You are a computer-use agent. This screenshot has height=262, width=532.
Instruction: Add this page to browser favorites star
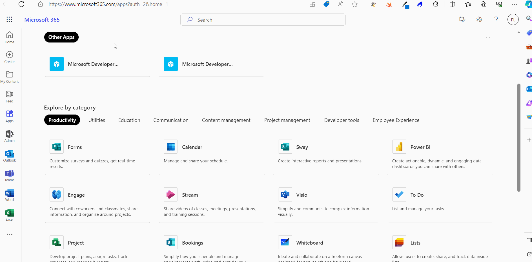click(355, 4)
